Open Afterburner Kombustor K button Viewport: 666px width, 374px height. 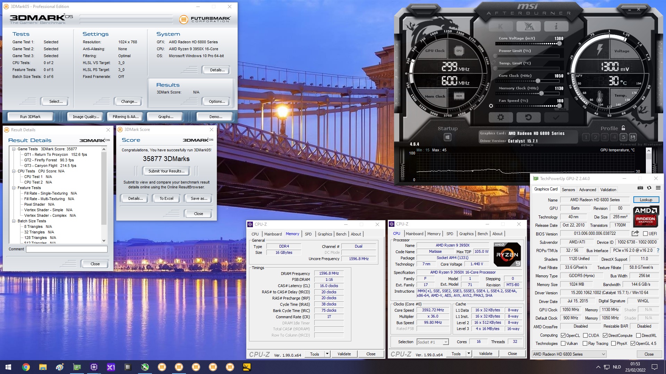pyautogui.click(x=500, y=26)
